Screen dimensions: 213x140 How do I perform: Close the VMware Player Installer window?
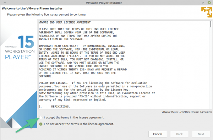coord(209,2)
